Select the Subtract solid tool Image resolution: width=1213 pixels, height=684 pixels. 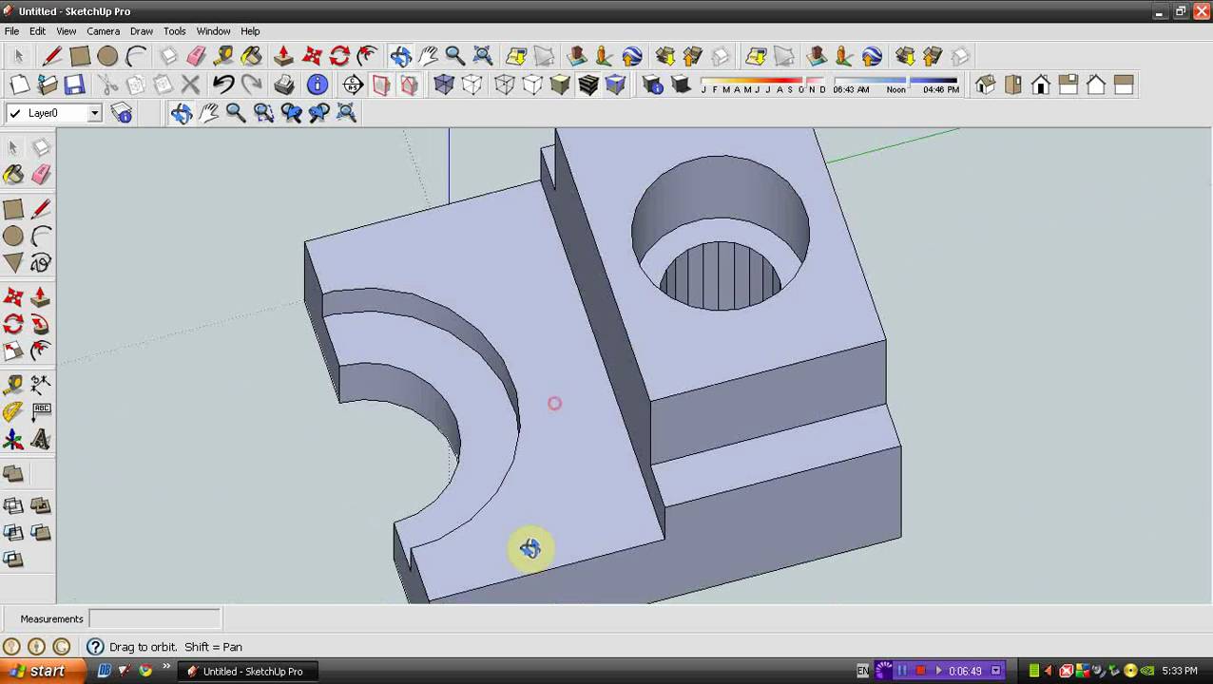pyautogui.click(x=13, y=533)
